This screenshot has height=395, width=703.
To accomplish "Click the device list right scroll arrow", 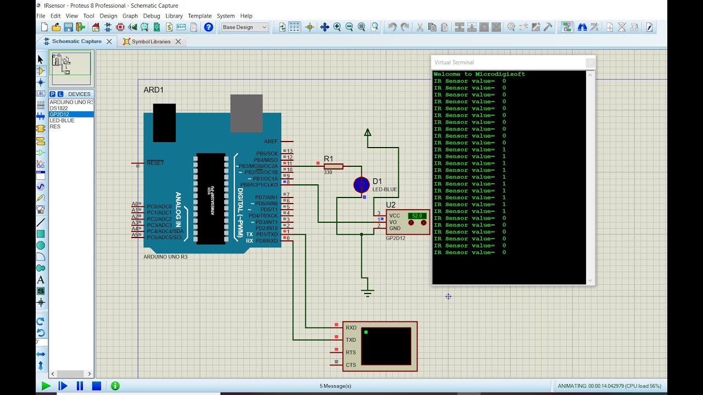I will [90, 374].
